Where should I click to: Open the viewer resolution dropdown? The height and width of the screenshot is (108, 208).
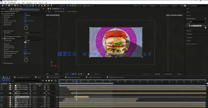59,74
